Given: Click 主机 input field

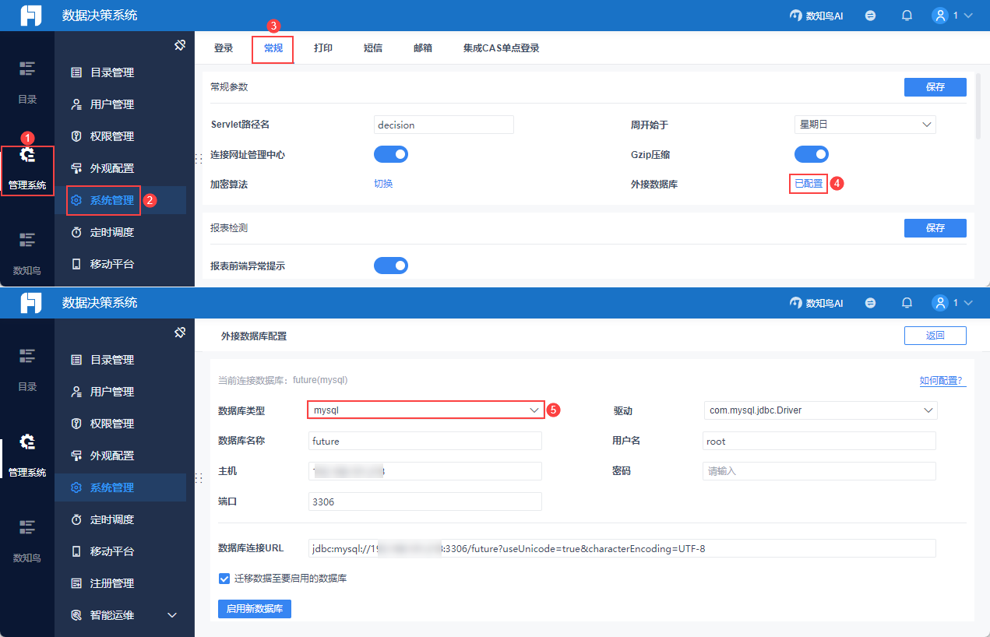Looking at the screenshot, I should (425, 471).
